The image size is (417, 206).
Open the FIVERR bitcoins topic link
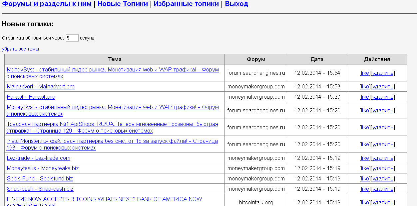(x=104, y=199)
